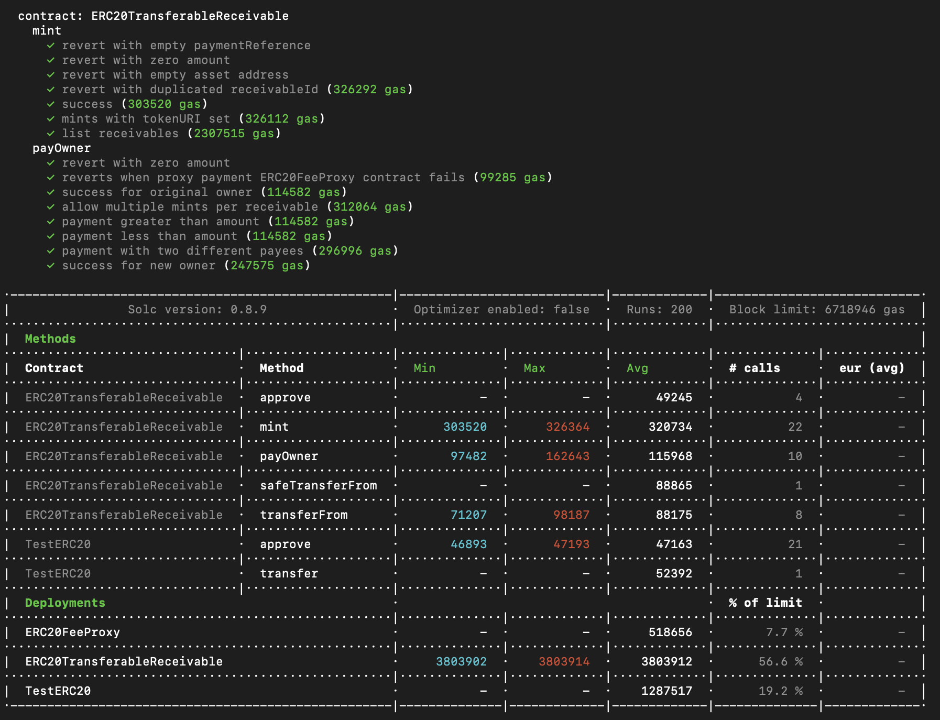The height and width of the screenshot is (720, 940).
Task: Click the 'Avg' column header
Action: point(637,368)
